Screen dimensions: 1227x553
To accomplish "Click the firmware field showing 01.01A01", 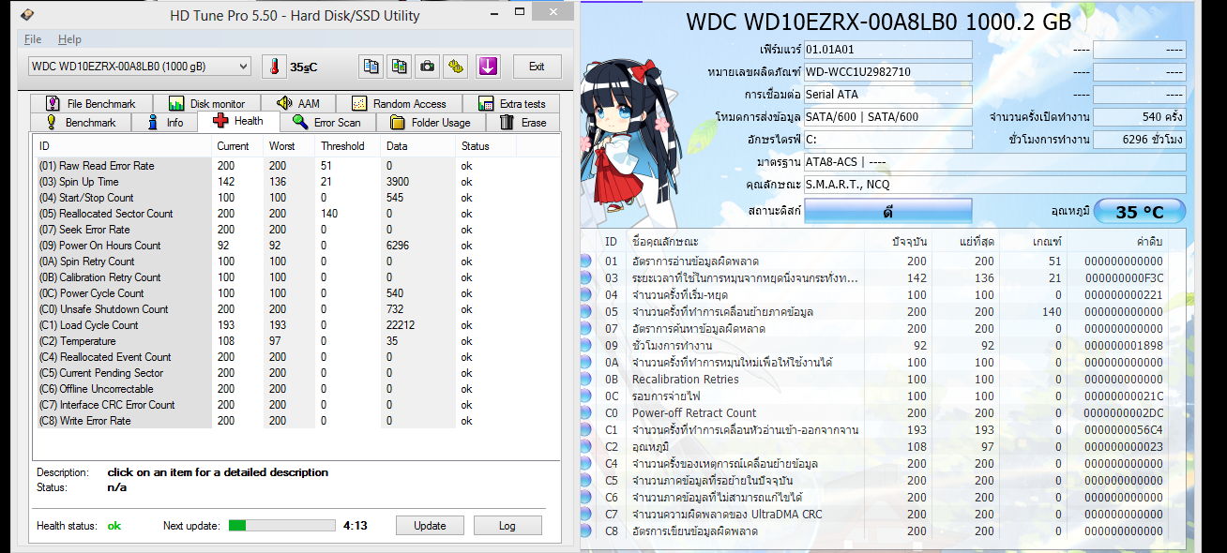I will click(888, 49).
